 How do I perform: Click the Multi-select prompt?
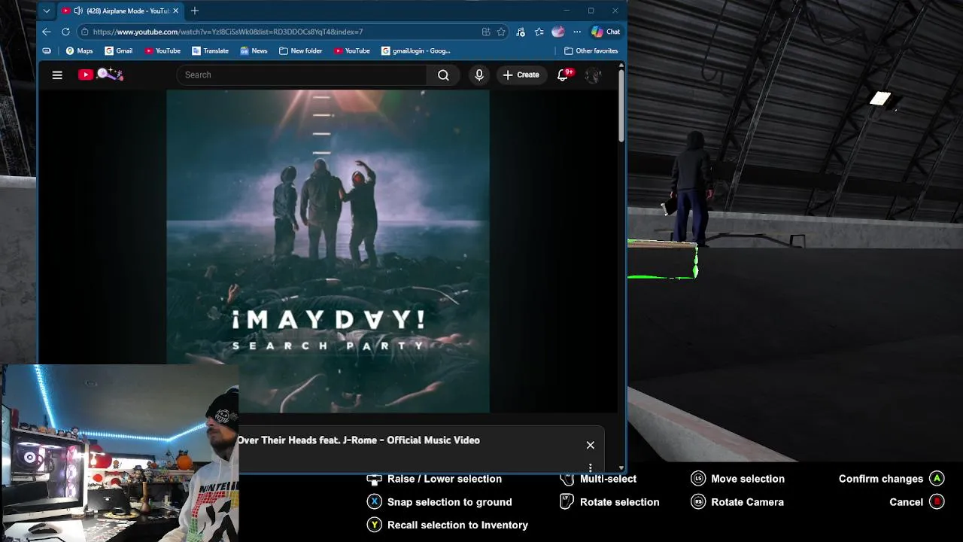[598, 479]
